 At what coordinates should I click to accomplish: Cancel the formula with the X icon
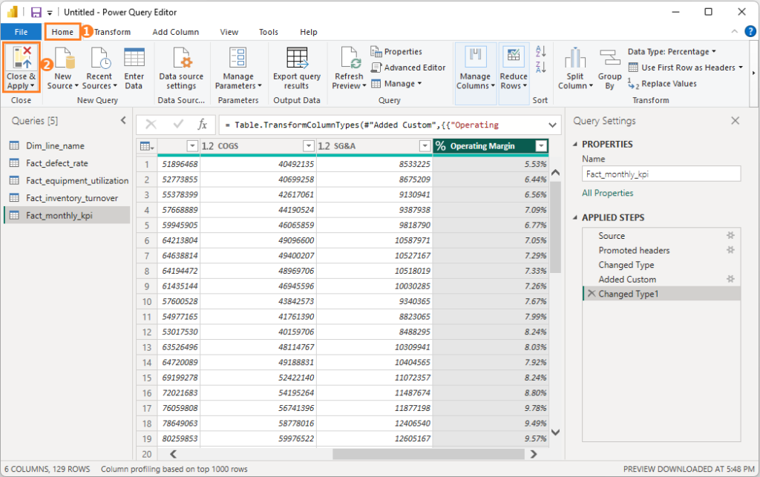151,125
